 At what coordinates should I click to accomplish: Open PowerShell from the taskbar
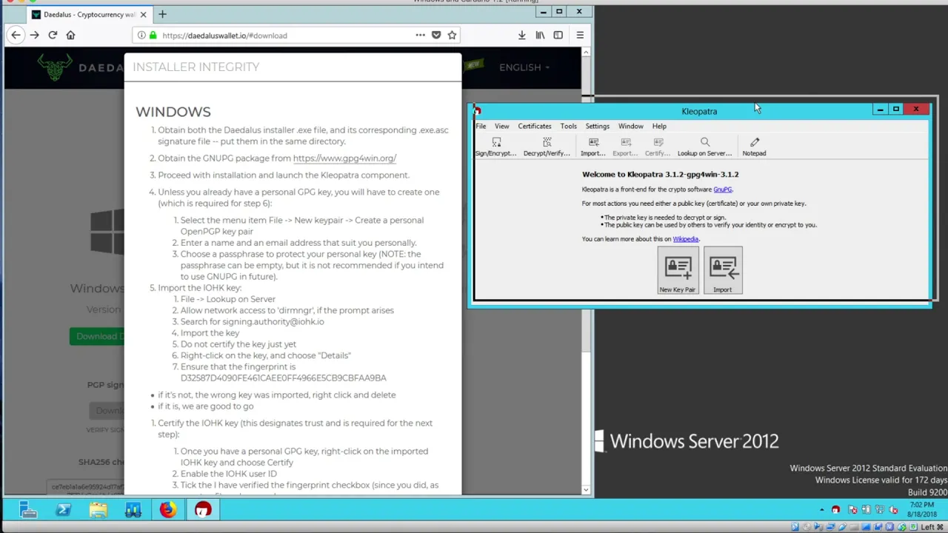pos(63,509)
